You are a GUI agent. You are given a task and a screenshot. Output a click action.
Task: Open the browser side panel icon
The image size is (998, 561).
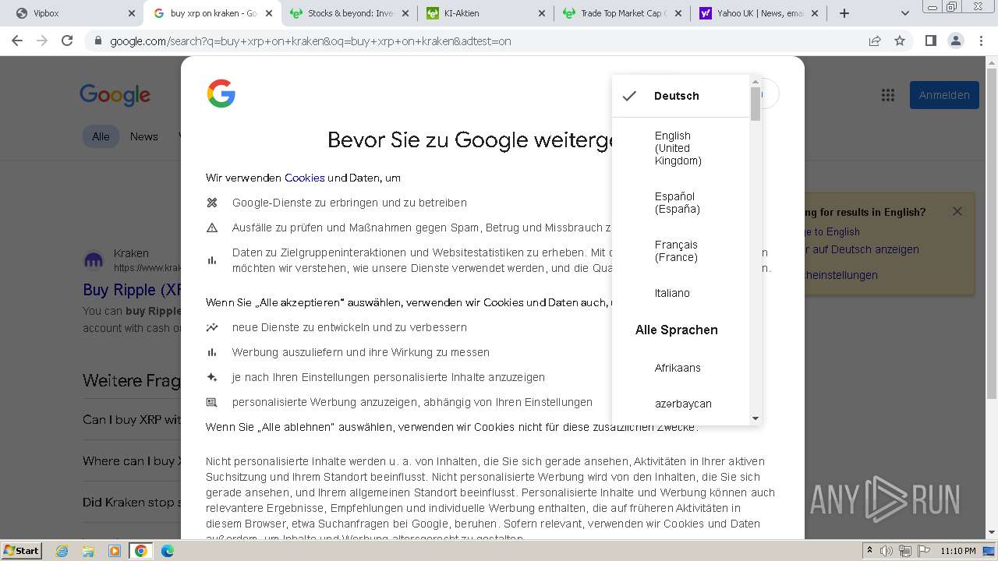click(x=930, y=41)
